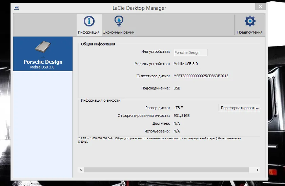Click the left arrow of horizontal scrollbar

tap(81, 170)
